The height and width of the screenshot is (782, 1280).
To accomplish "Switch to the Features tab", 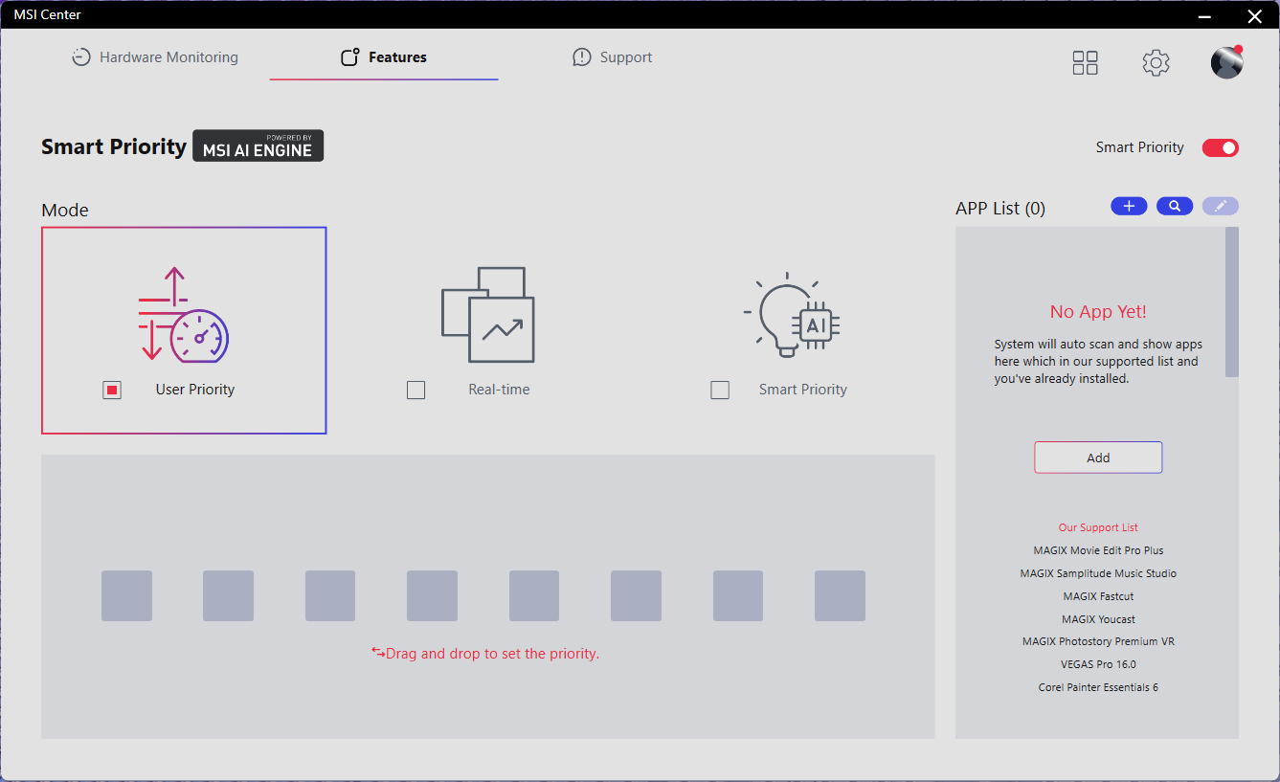I will tap(384, 57).
